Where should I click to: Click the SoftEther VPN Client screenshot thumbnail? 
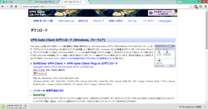[165, 56]
